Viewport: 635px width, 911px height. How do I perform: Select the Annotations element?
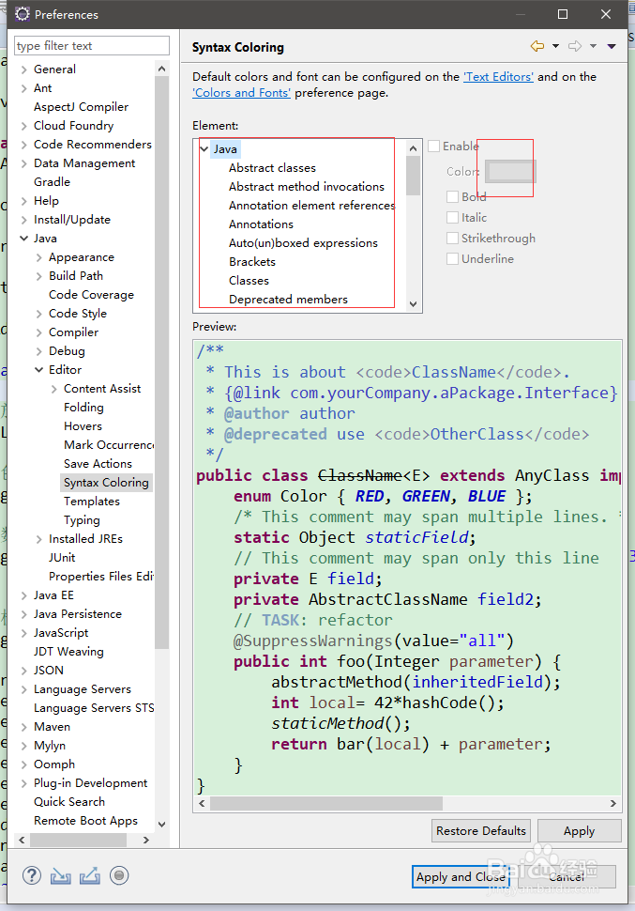coord(261,224)
